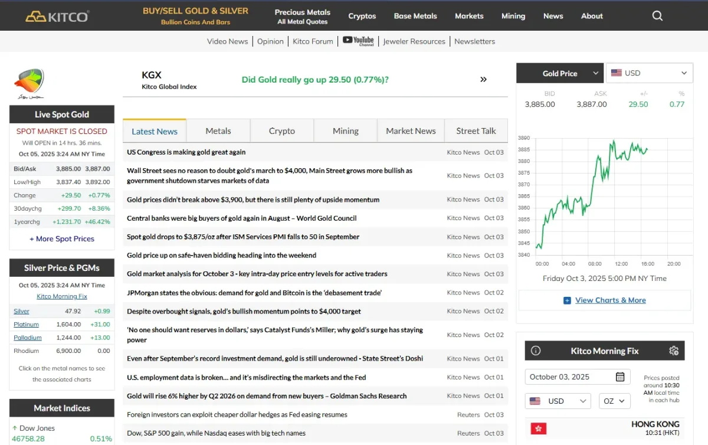Click Buy/Sell Gold & Silver banner
The height and width of the screenshot is (445, 708).
pos(195,16)
